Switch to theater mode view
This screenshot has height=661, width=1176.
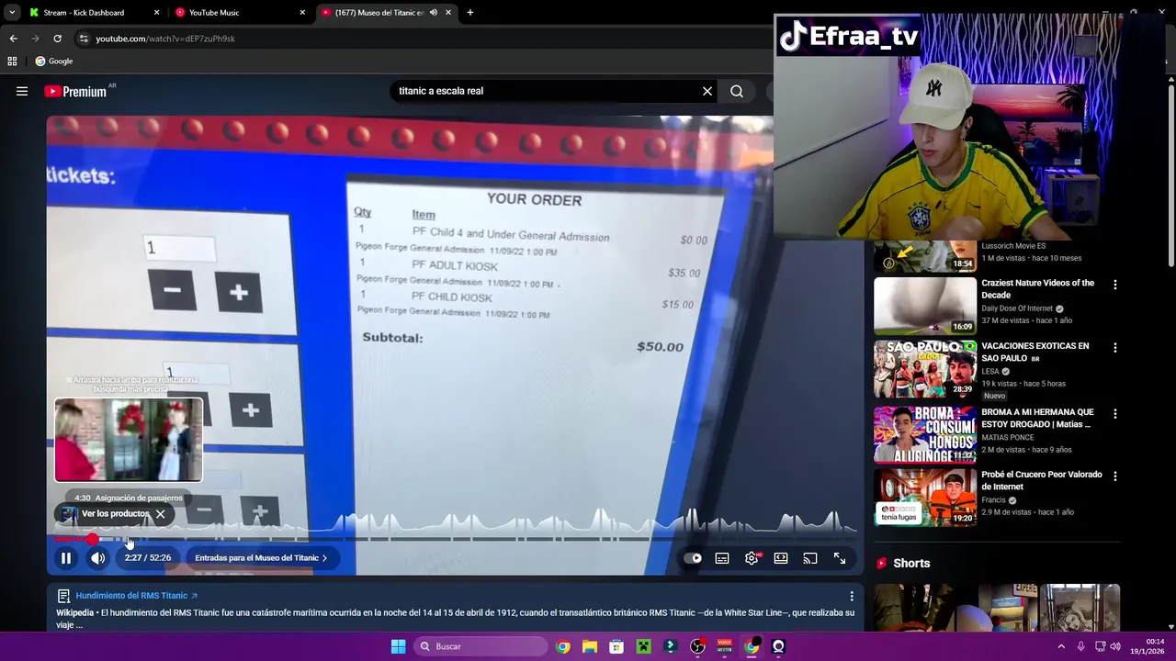coord(781,558)
